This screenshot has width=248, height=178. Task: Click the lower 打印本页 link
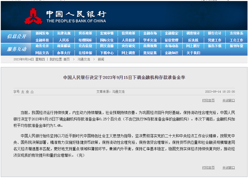click(x=208, y=168)
